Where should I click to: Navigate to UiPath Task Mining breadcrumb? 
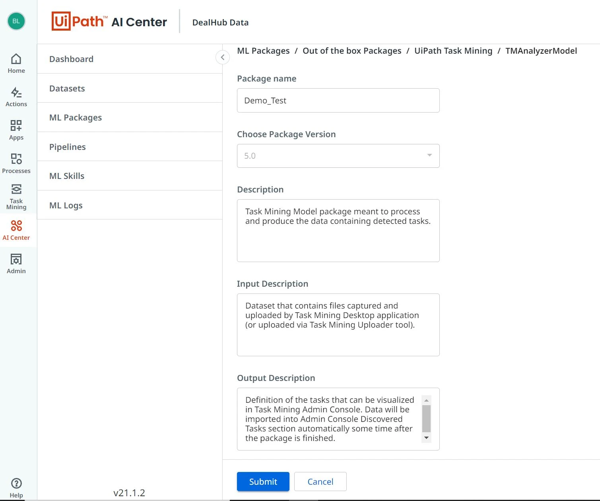pos(453,51)
